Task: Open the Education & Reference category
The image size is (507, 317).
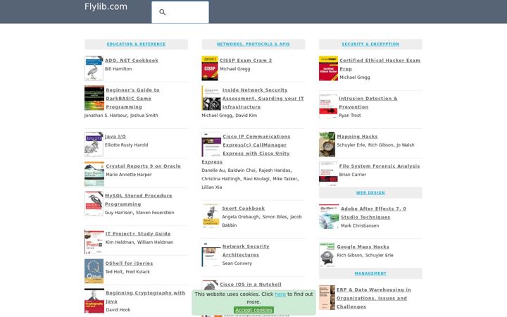Action: 136,44
